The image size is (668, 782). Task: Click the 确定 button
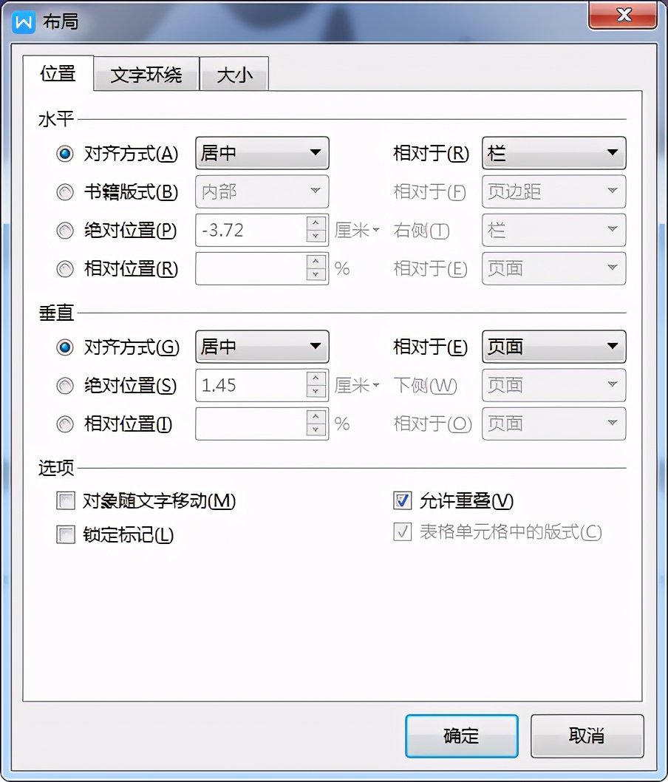click(x=462, y=736)
